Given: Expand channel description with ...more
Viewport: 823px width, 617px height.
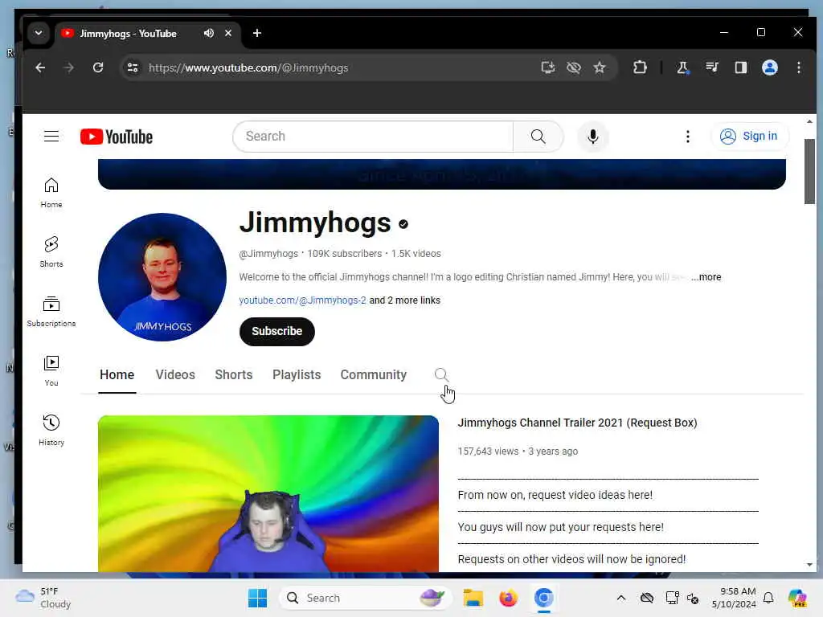Looking at the screenshot, I should click(706, 277).
